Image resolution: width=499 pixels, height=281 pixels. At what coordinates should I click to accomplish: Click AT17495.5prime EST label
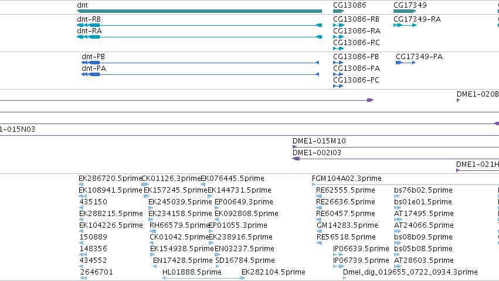click(x=424, y=214)
